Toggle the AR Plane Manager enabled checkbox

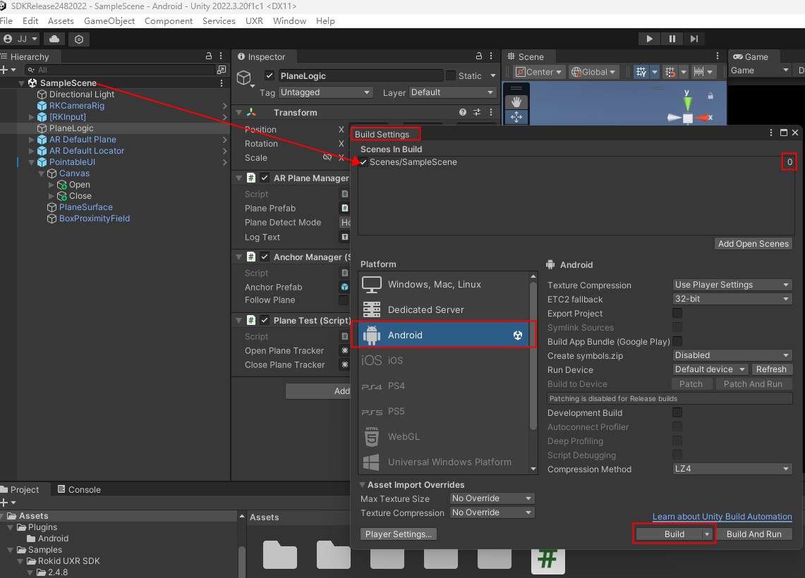[265, 178]
